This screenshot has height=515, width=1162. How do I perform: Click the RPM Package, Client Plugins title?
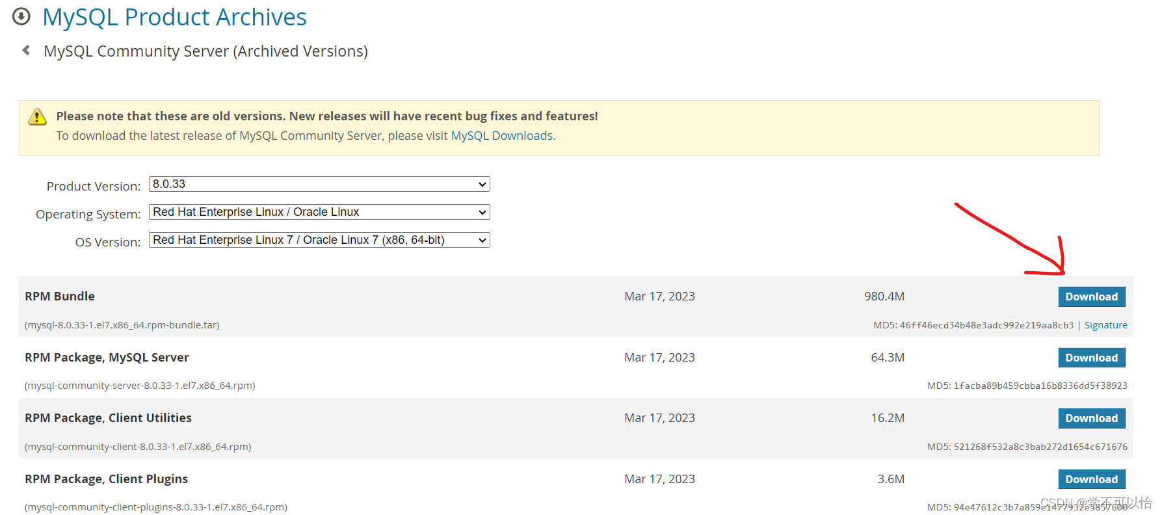(x=106, y=479)
